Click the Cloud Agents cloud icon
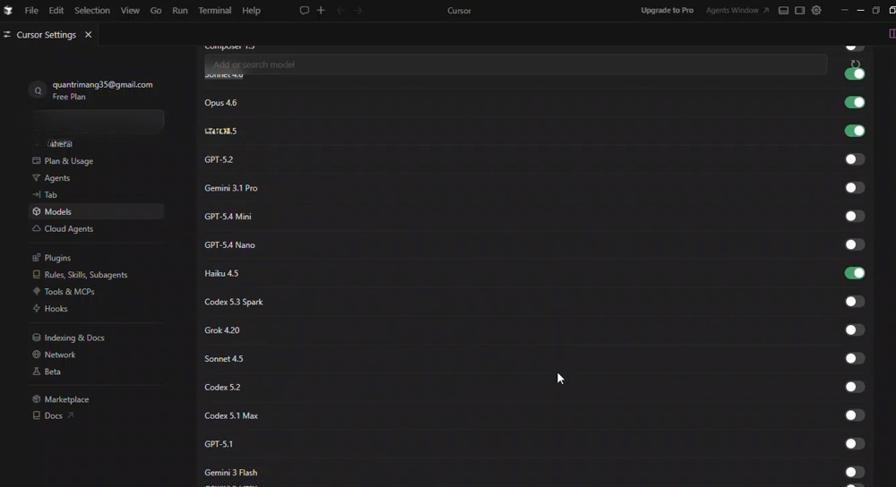This screenshot has height=487, width=896. 37,228
